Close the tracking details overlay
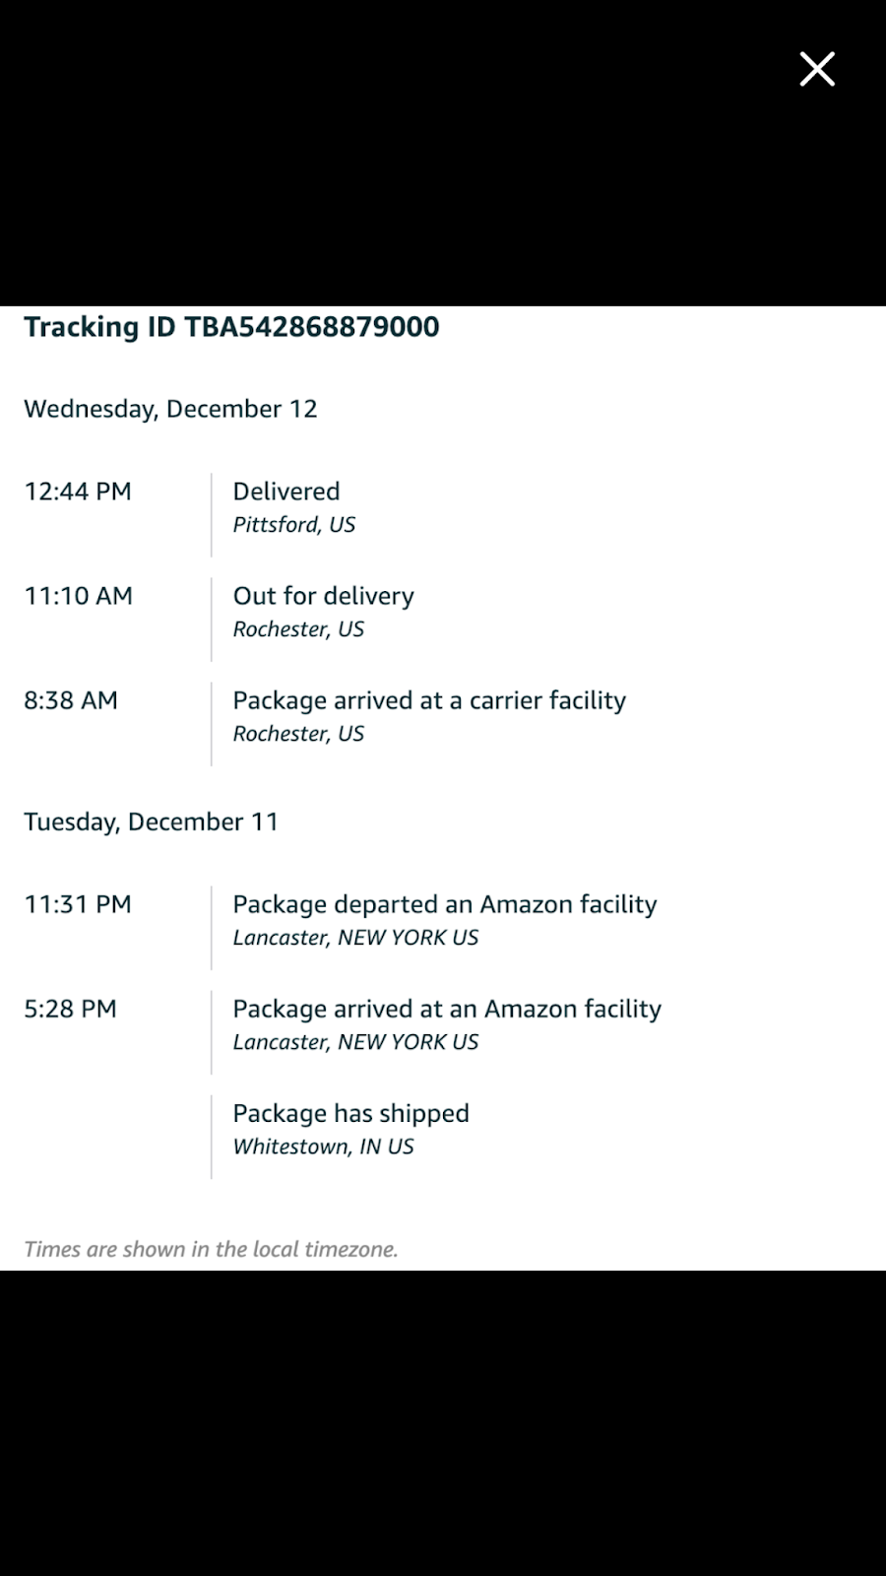This screenshot has height=1576, width=886. [817, 70]
